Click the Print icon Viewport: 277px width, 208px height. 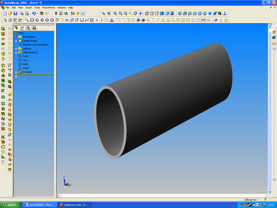[x=22, y=13]
